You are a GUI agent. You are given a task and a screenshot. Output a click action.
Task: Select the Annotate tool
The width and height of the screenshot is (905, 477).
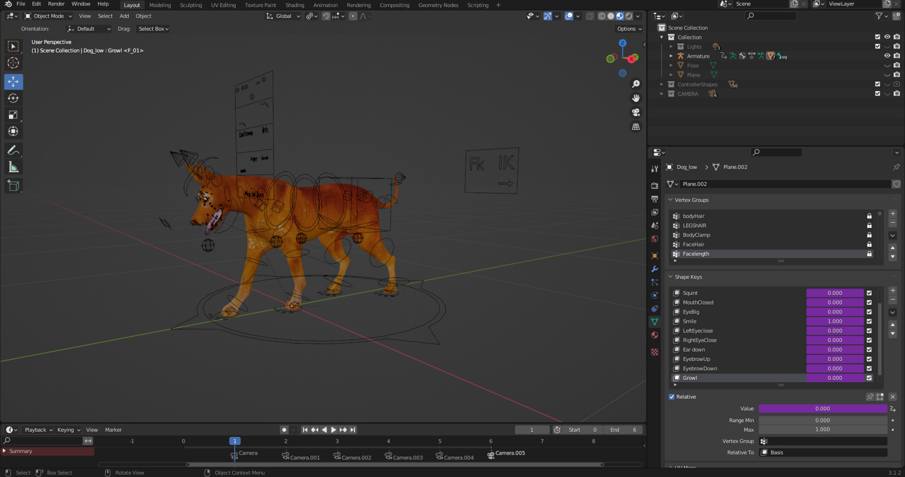(14, 149)
